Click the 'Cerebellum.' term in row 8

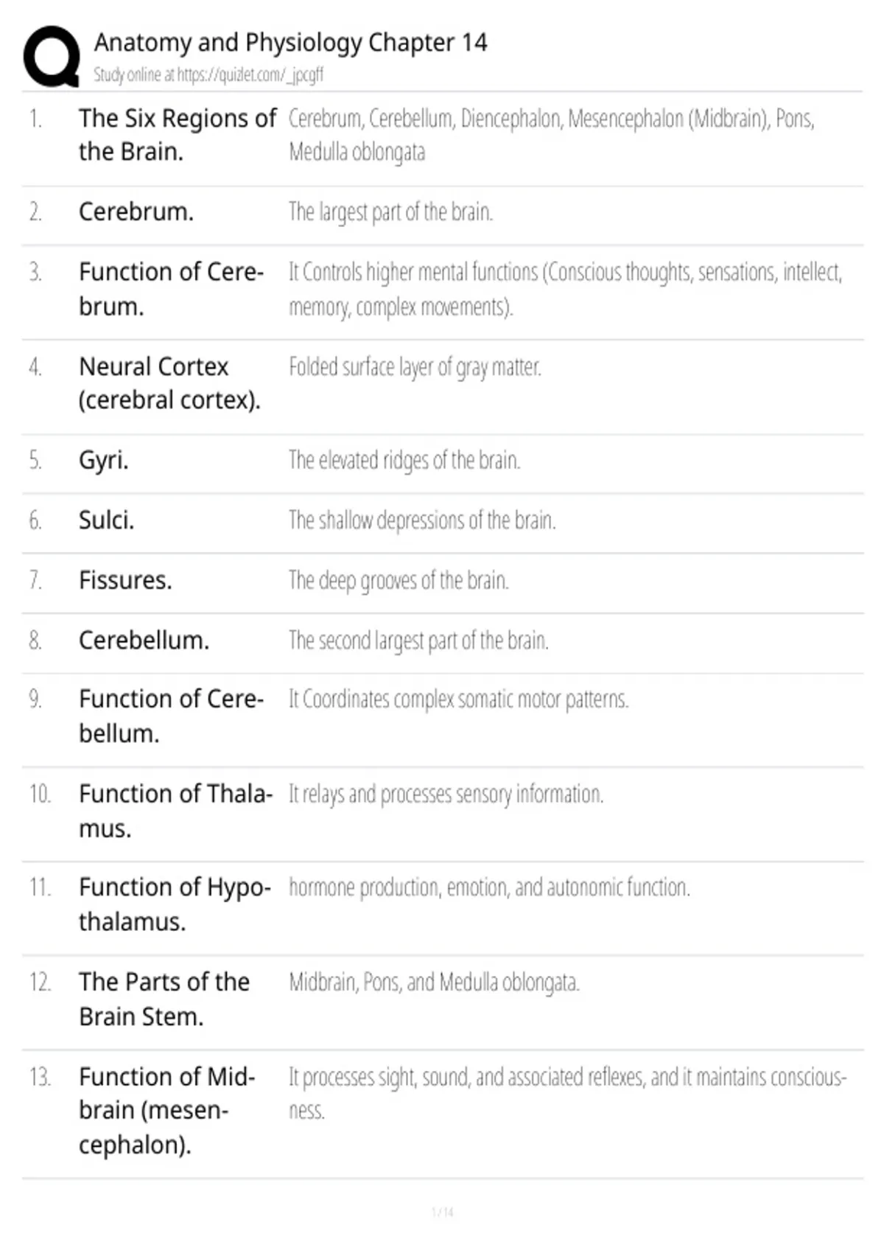(x=144, y=641)
